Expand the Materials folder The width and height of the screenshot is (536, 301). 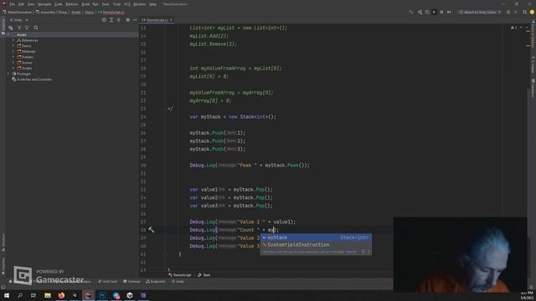point(13,52)
